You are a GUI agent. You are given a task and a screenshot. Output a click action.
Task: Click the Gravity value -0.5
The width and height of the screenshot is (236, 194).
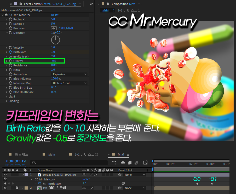(54, 61)
